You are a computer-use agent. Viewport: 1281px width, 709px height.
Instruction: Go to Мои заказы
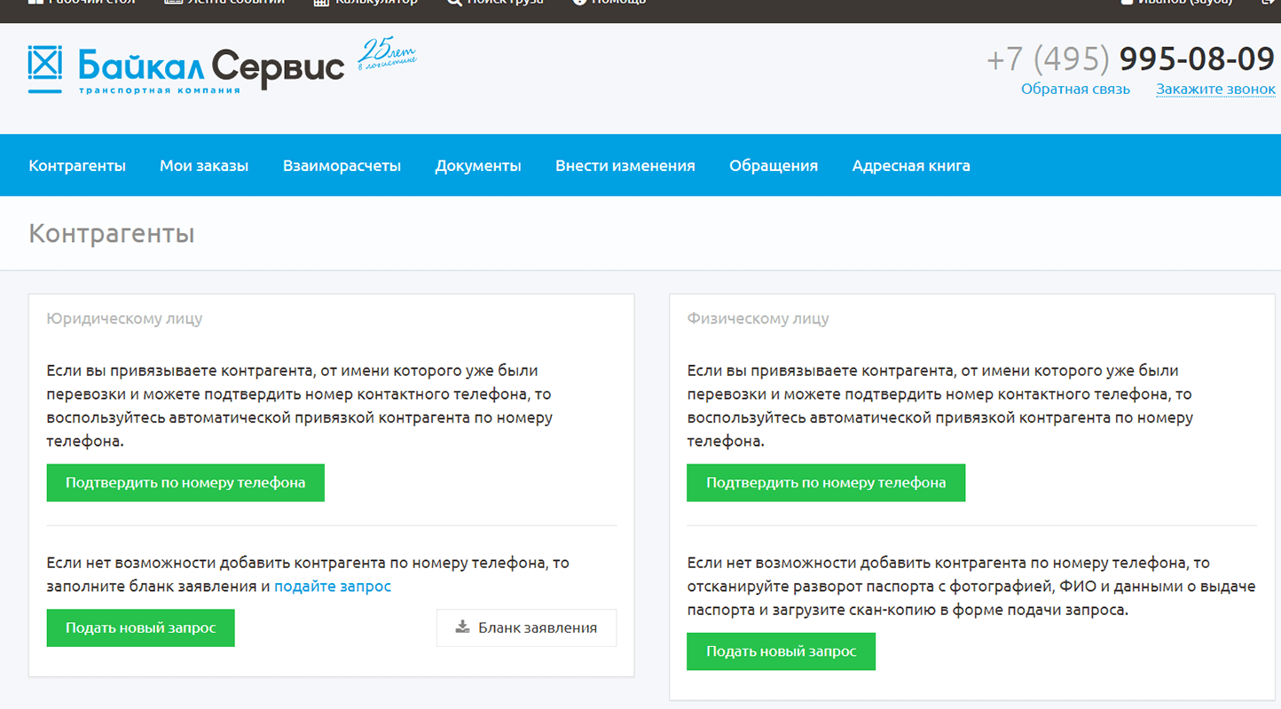204,166
